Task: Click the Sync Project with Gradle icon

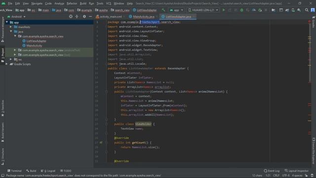Action: [x=287, y=10]
